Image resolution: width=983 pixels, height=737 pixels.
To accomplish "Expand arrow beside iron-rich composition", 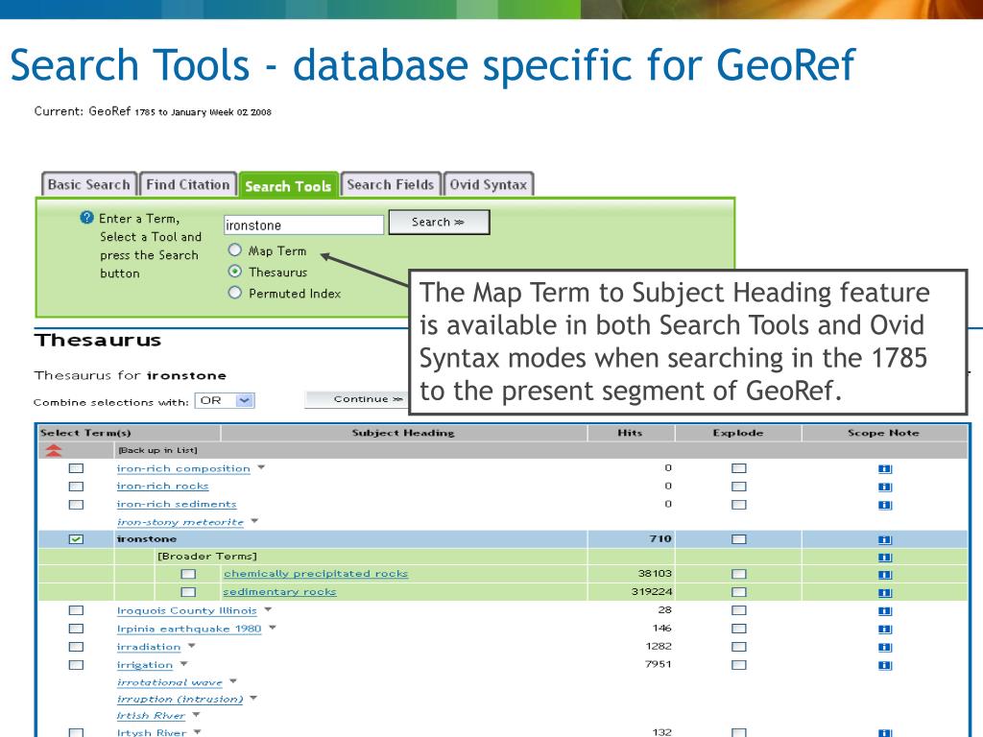I will [x=261, y=467].
